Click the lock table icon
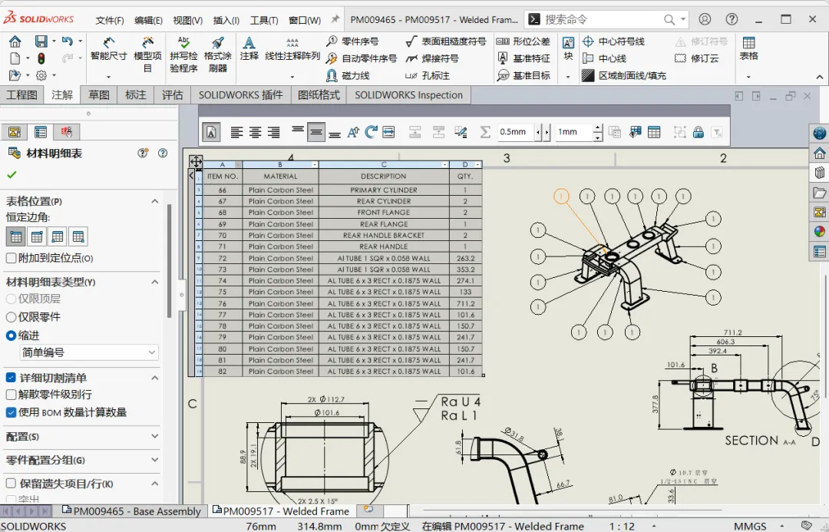Screen dimensions: 829x532 [699, 132]
